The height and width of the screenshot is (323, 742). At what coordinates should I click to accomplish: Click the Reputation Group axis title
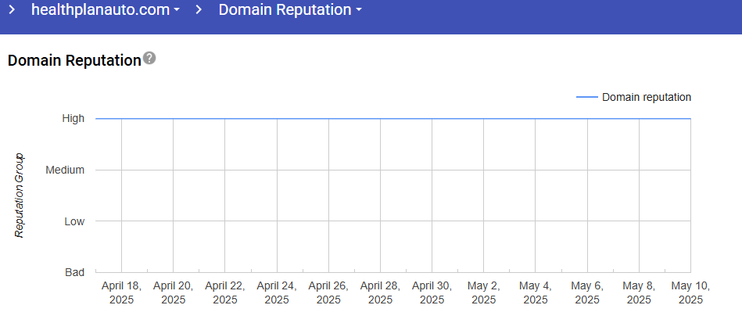20,196
